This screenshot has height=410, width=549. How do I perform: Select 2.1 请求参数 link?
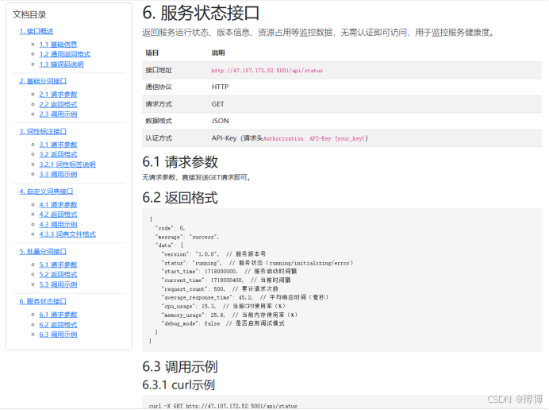pyautogui.click(x=58, y=95)
